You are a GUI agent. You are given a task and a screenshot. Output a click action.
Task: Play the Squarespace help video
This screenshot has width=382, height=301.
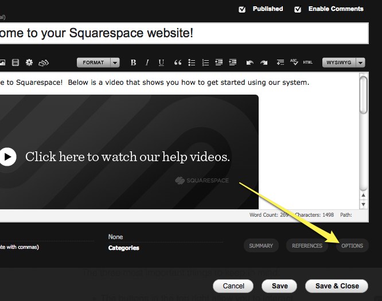pyautogui.click(x=7, y=157)
